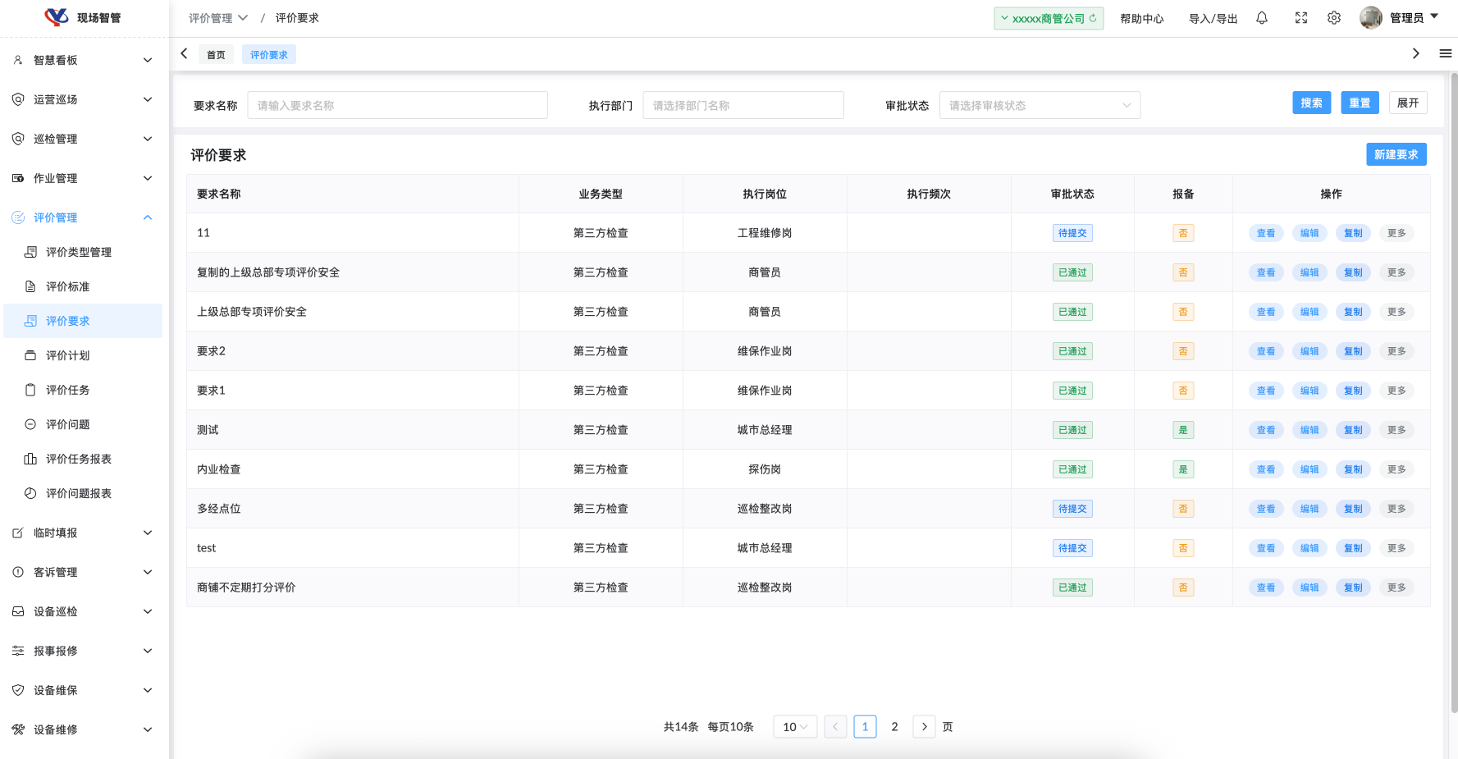Click the 要求名称 input field

[x=397, y=105]
